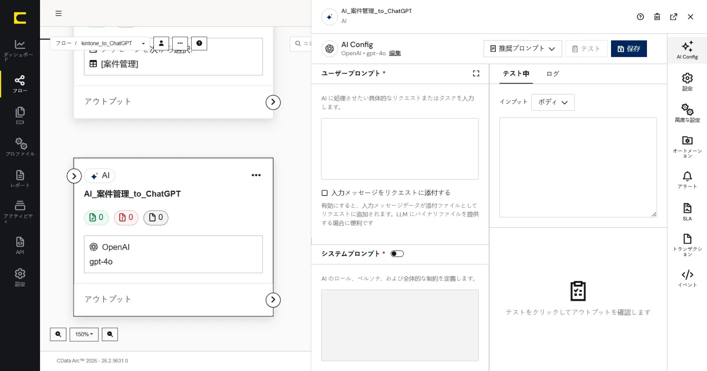
Task: Click the system prompt text area
Action: click(400, 325)
